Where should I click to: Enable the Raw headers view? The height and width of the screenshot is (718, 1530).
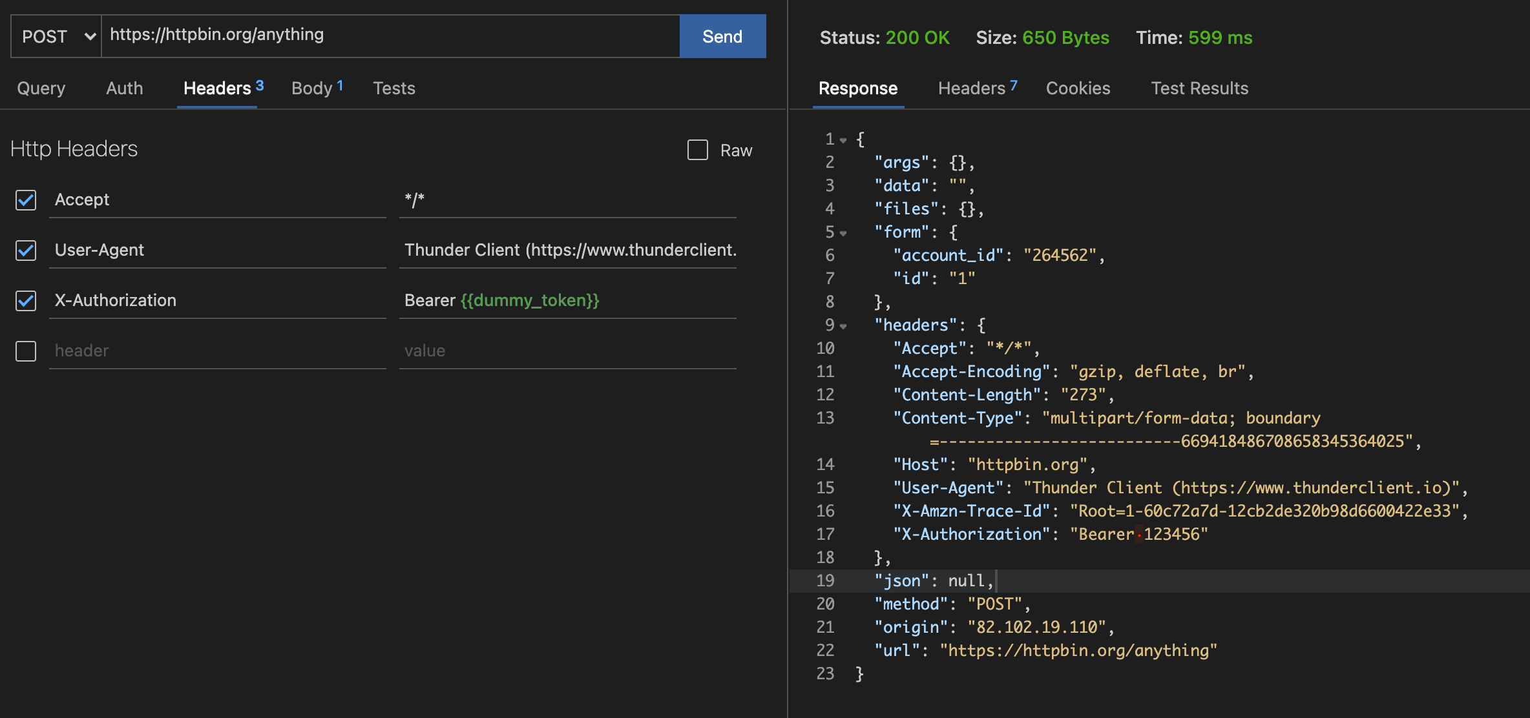click(x=696, y=150)
